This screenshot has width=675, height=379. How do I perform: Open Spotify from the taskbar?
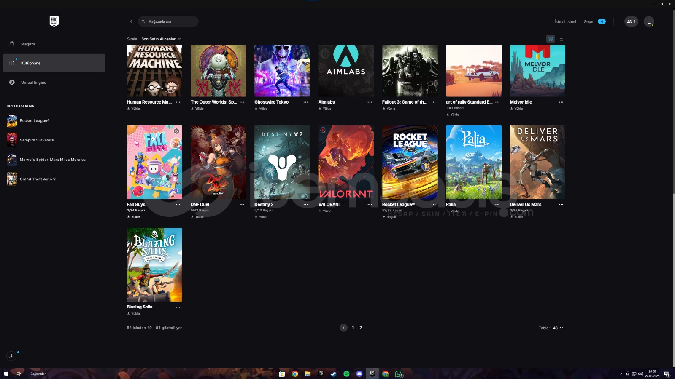coord(346,374)
